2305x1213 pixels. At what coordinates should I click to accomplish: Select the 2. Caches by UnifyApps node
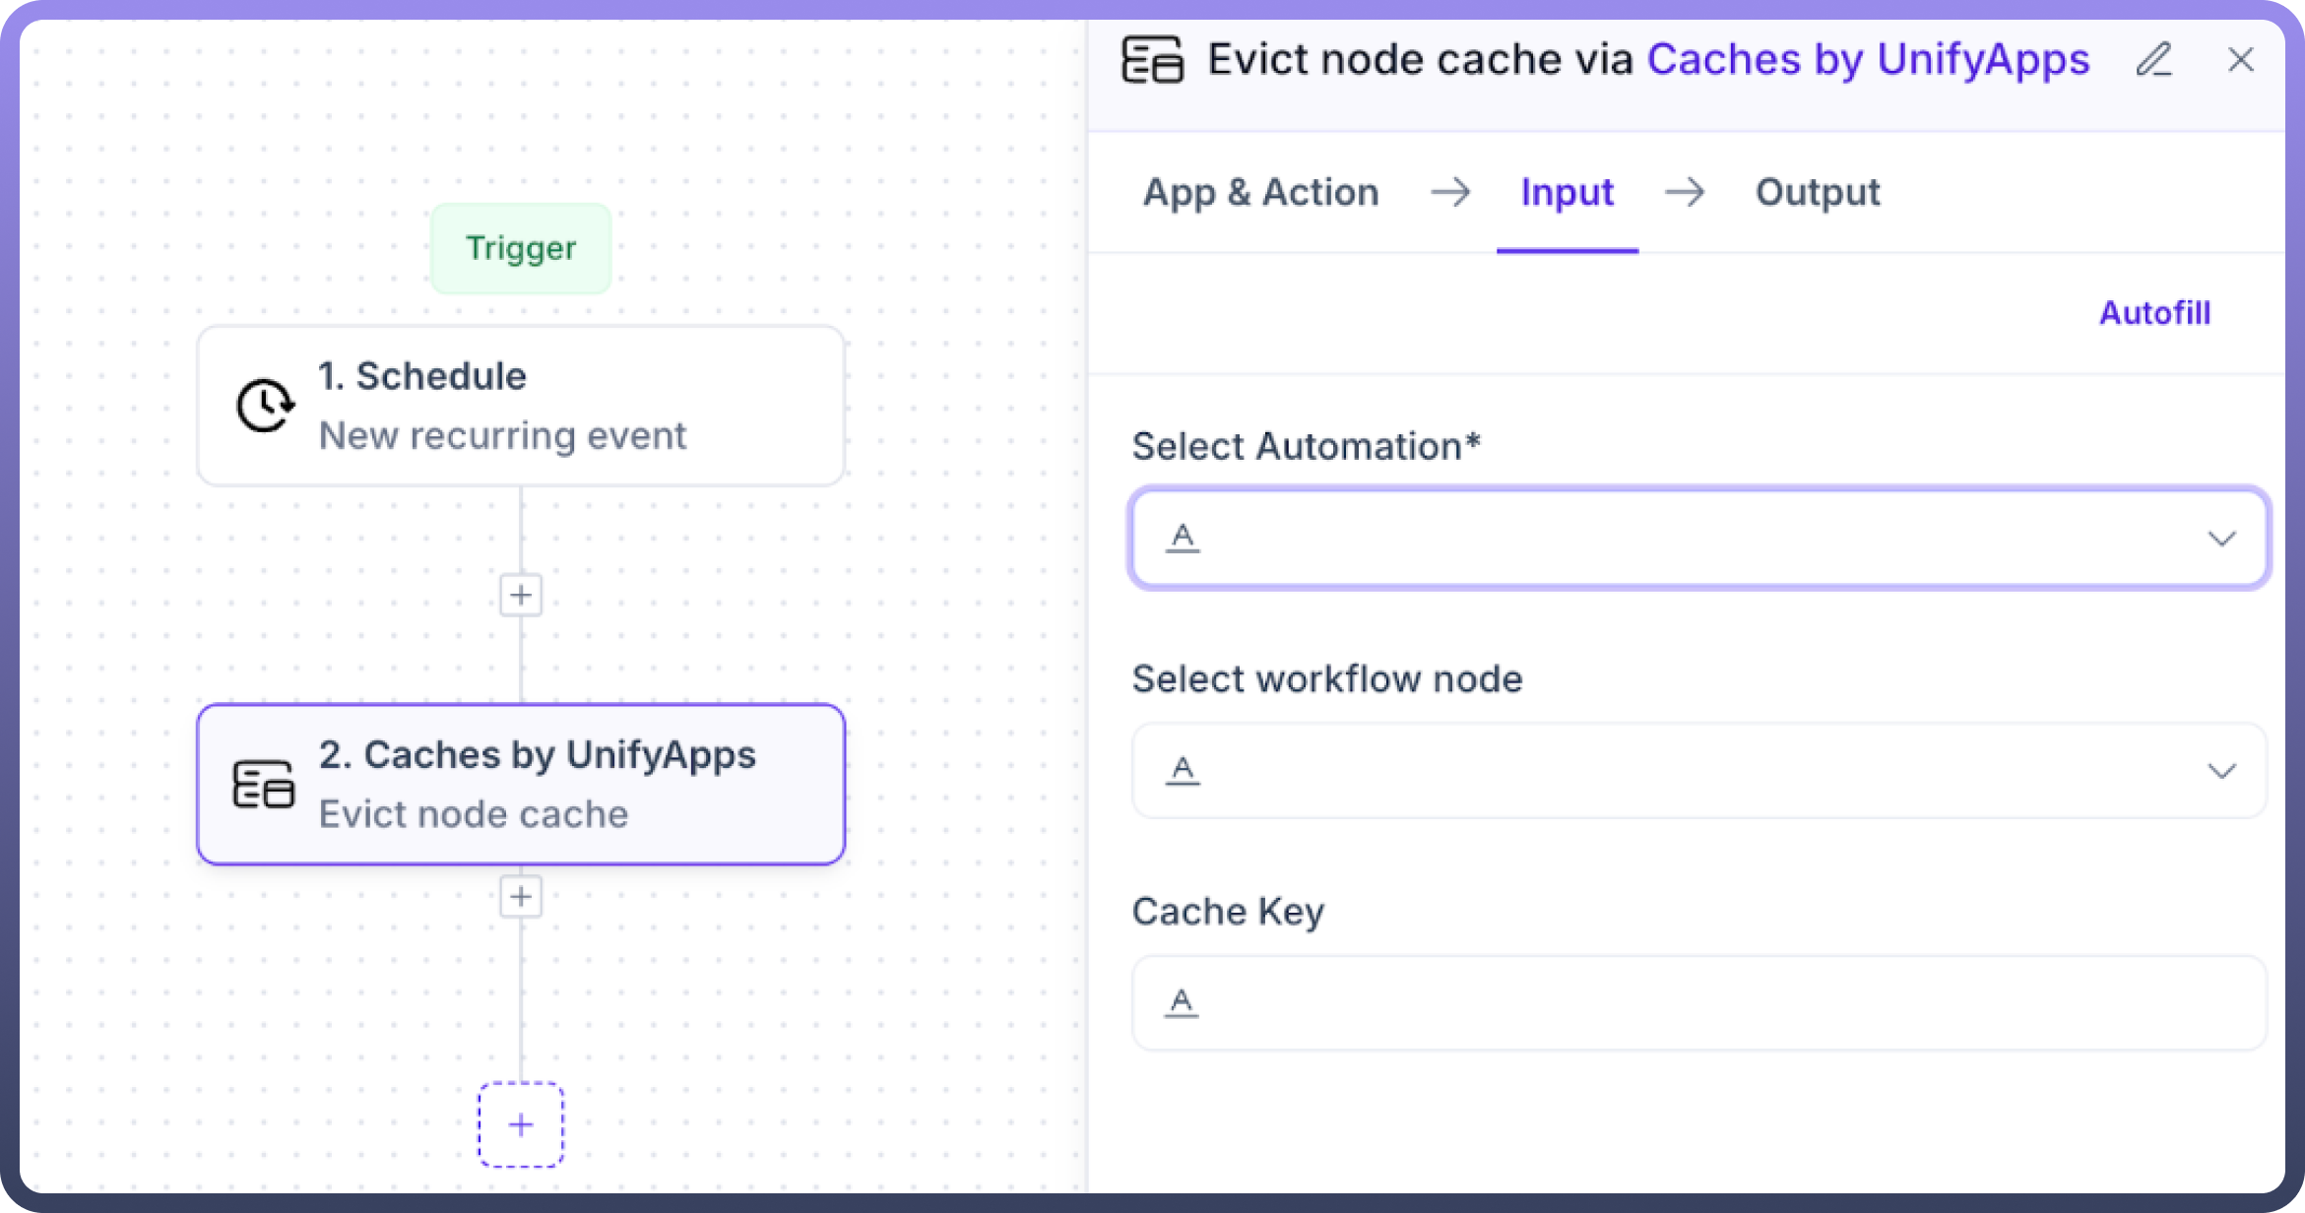click(x=521, y=785)
